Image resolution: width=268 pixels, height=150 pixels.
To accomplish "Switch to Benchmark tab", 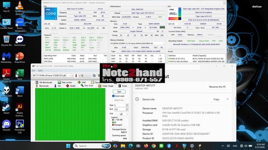I will pyautogui.click(x=42, y=86).
